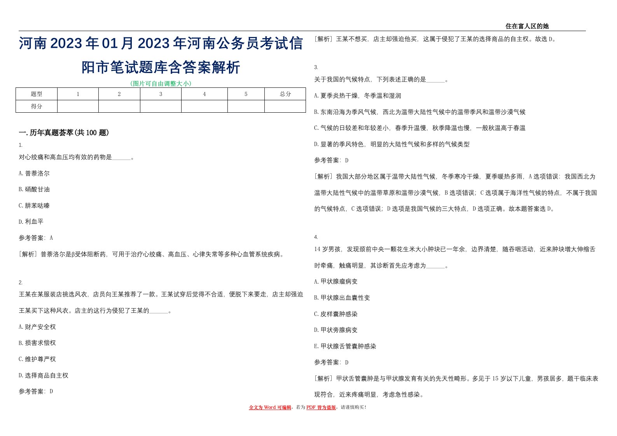Click question 3 stem 关于我国的气候特点

click(381, 80)
